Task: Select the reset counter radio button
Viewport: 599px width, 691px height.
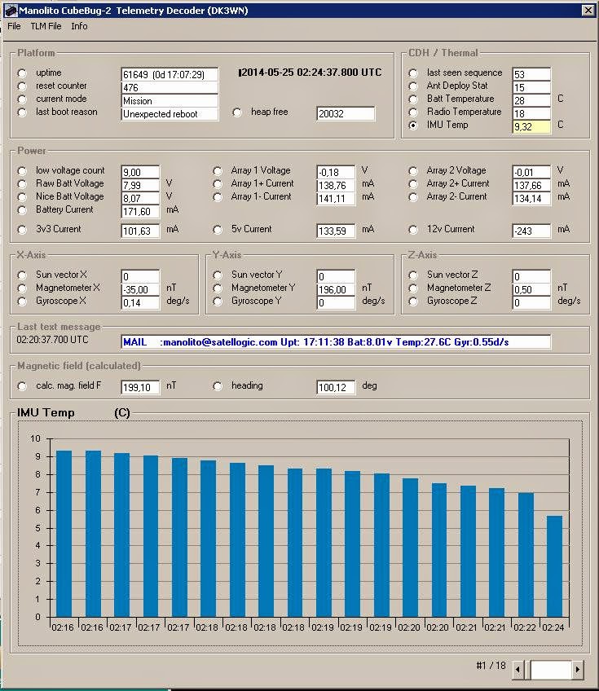Action: [x=22, y=86]
